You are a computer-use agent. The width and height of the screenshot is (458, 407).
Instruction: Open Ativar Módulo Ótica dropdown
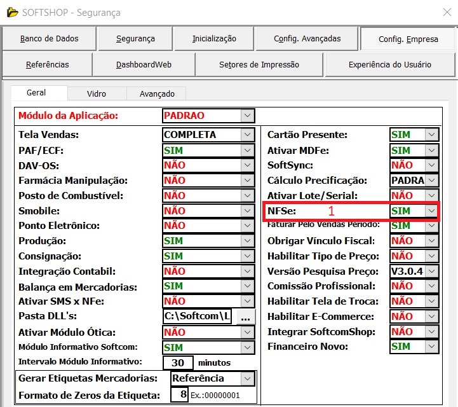[247, 332]
